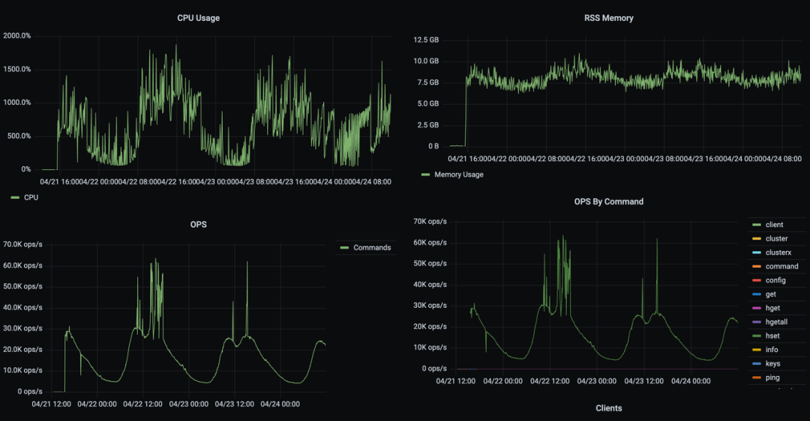Viewport: 810px width, 421px height.
Task: Click the 7.5 GB memory axis label
Action: tap(427, 82)
